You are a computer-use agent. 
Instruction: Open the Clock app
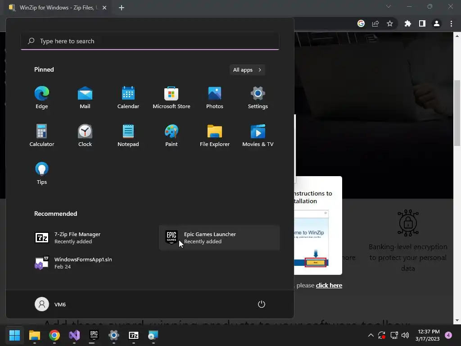click(85, 136)
